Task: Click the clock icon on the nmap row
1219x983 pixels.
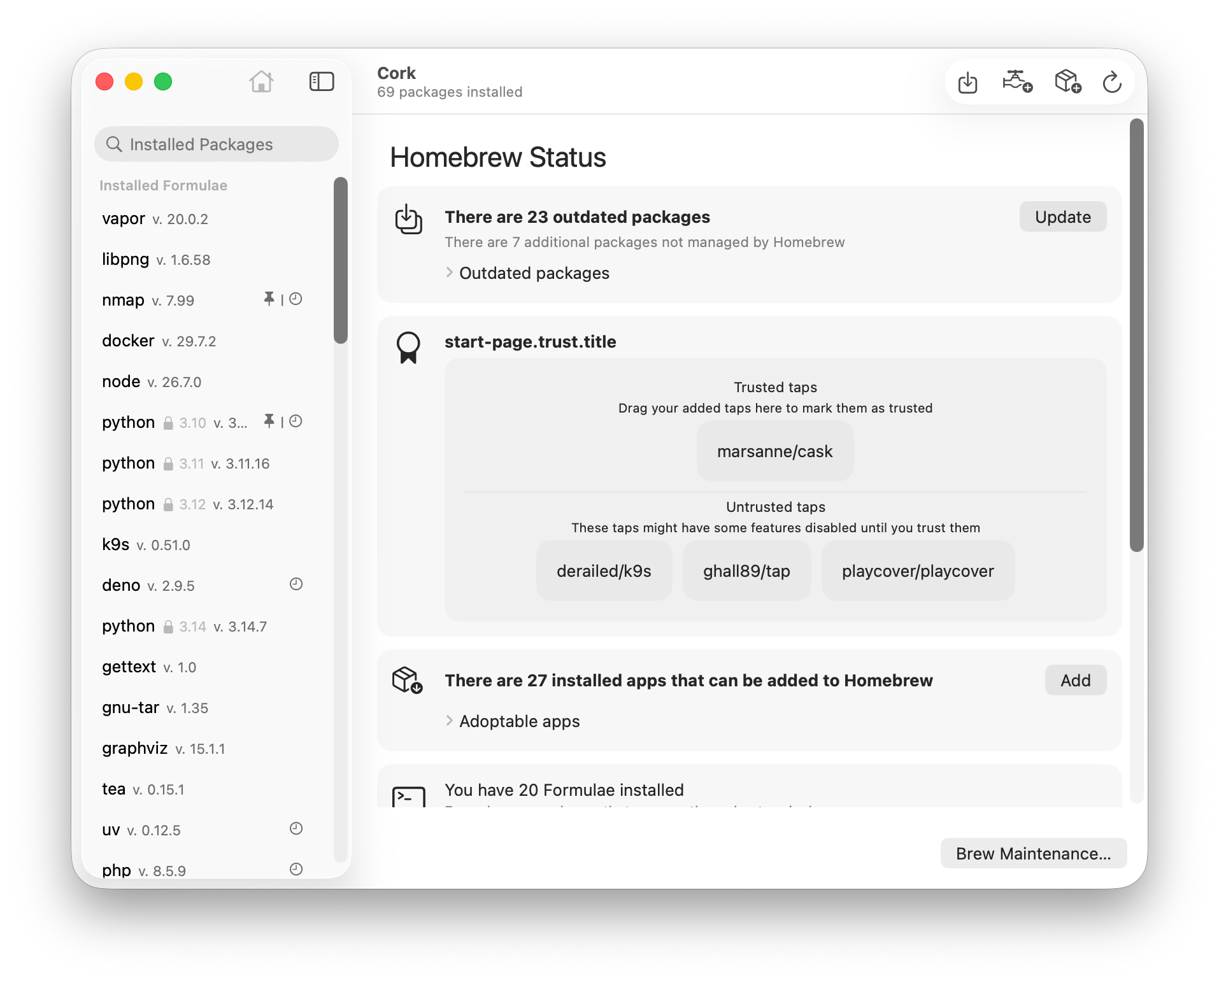Action: [296, 299]
